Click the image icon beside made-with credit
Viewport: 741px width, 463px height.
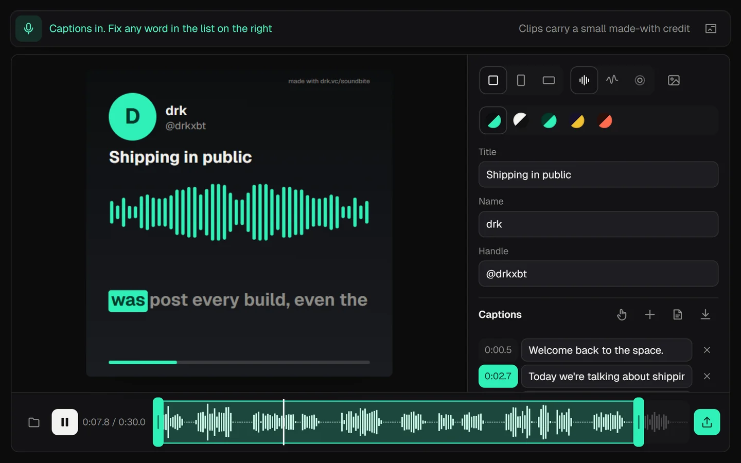point(711,28)
